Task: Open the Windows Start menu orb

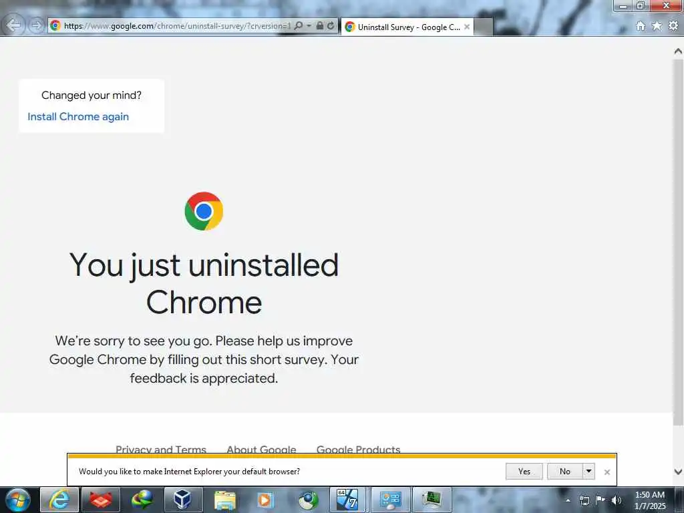Action: click(17, 500)
